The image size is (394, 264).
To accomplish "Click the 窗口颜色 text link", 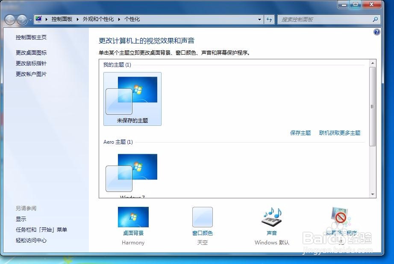I will point(203,233).
